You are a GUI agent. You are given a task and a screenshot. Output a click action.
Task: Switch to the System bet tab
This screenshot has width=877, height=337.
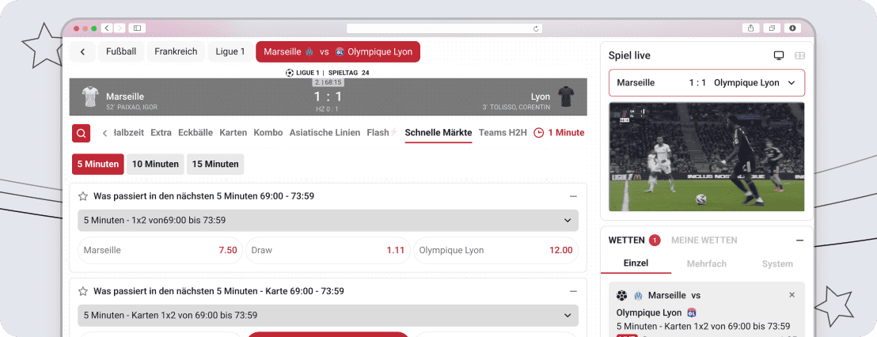pos(777,263)
